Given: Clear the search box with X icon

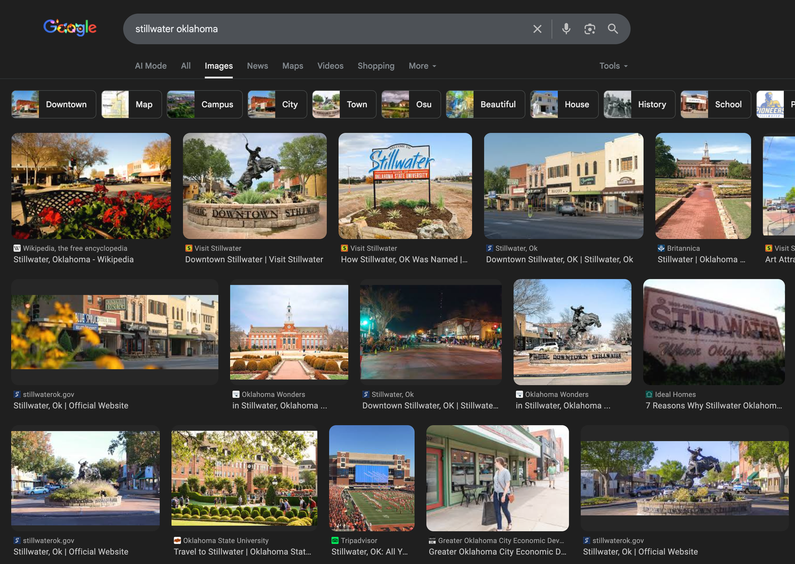Looking at the screenshot, I should point(537,29).
